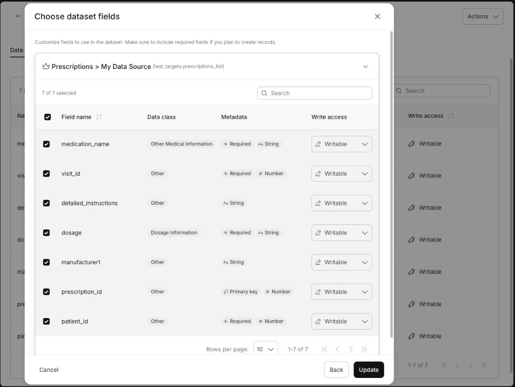Image resolution: width=515 pixels, height=387 pixels.
Task: Click the Aa icon in manufacturer1 String tag
Action: click(226, 262)
